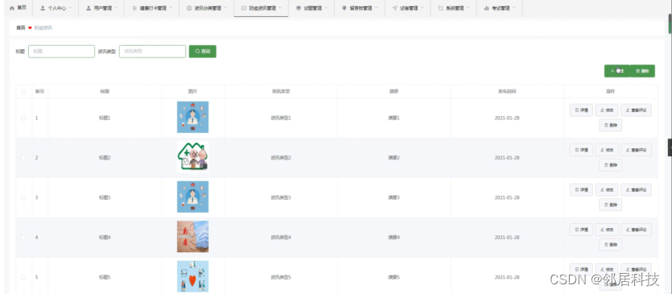Select the active 防疫资讯管理 tab
Screen dimensions: 672x294
(261, 8)
